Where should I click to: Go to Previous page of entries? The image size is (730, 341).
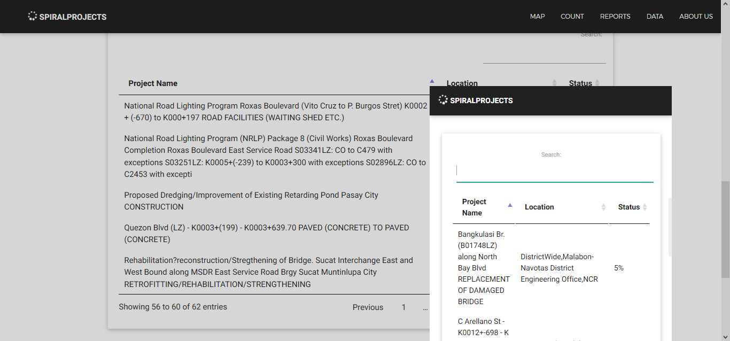tap(368, 307)
